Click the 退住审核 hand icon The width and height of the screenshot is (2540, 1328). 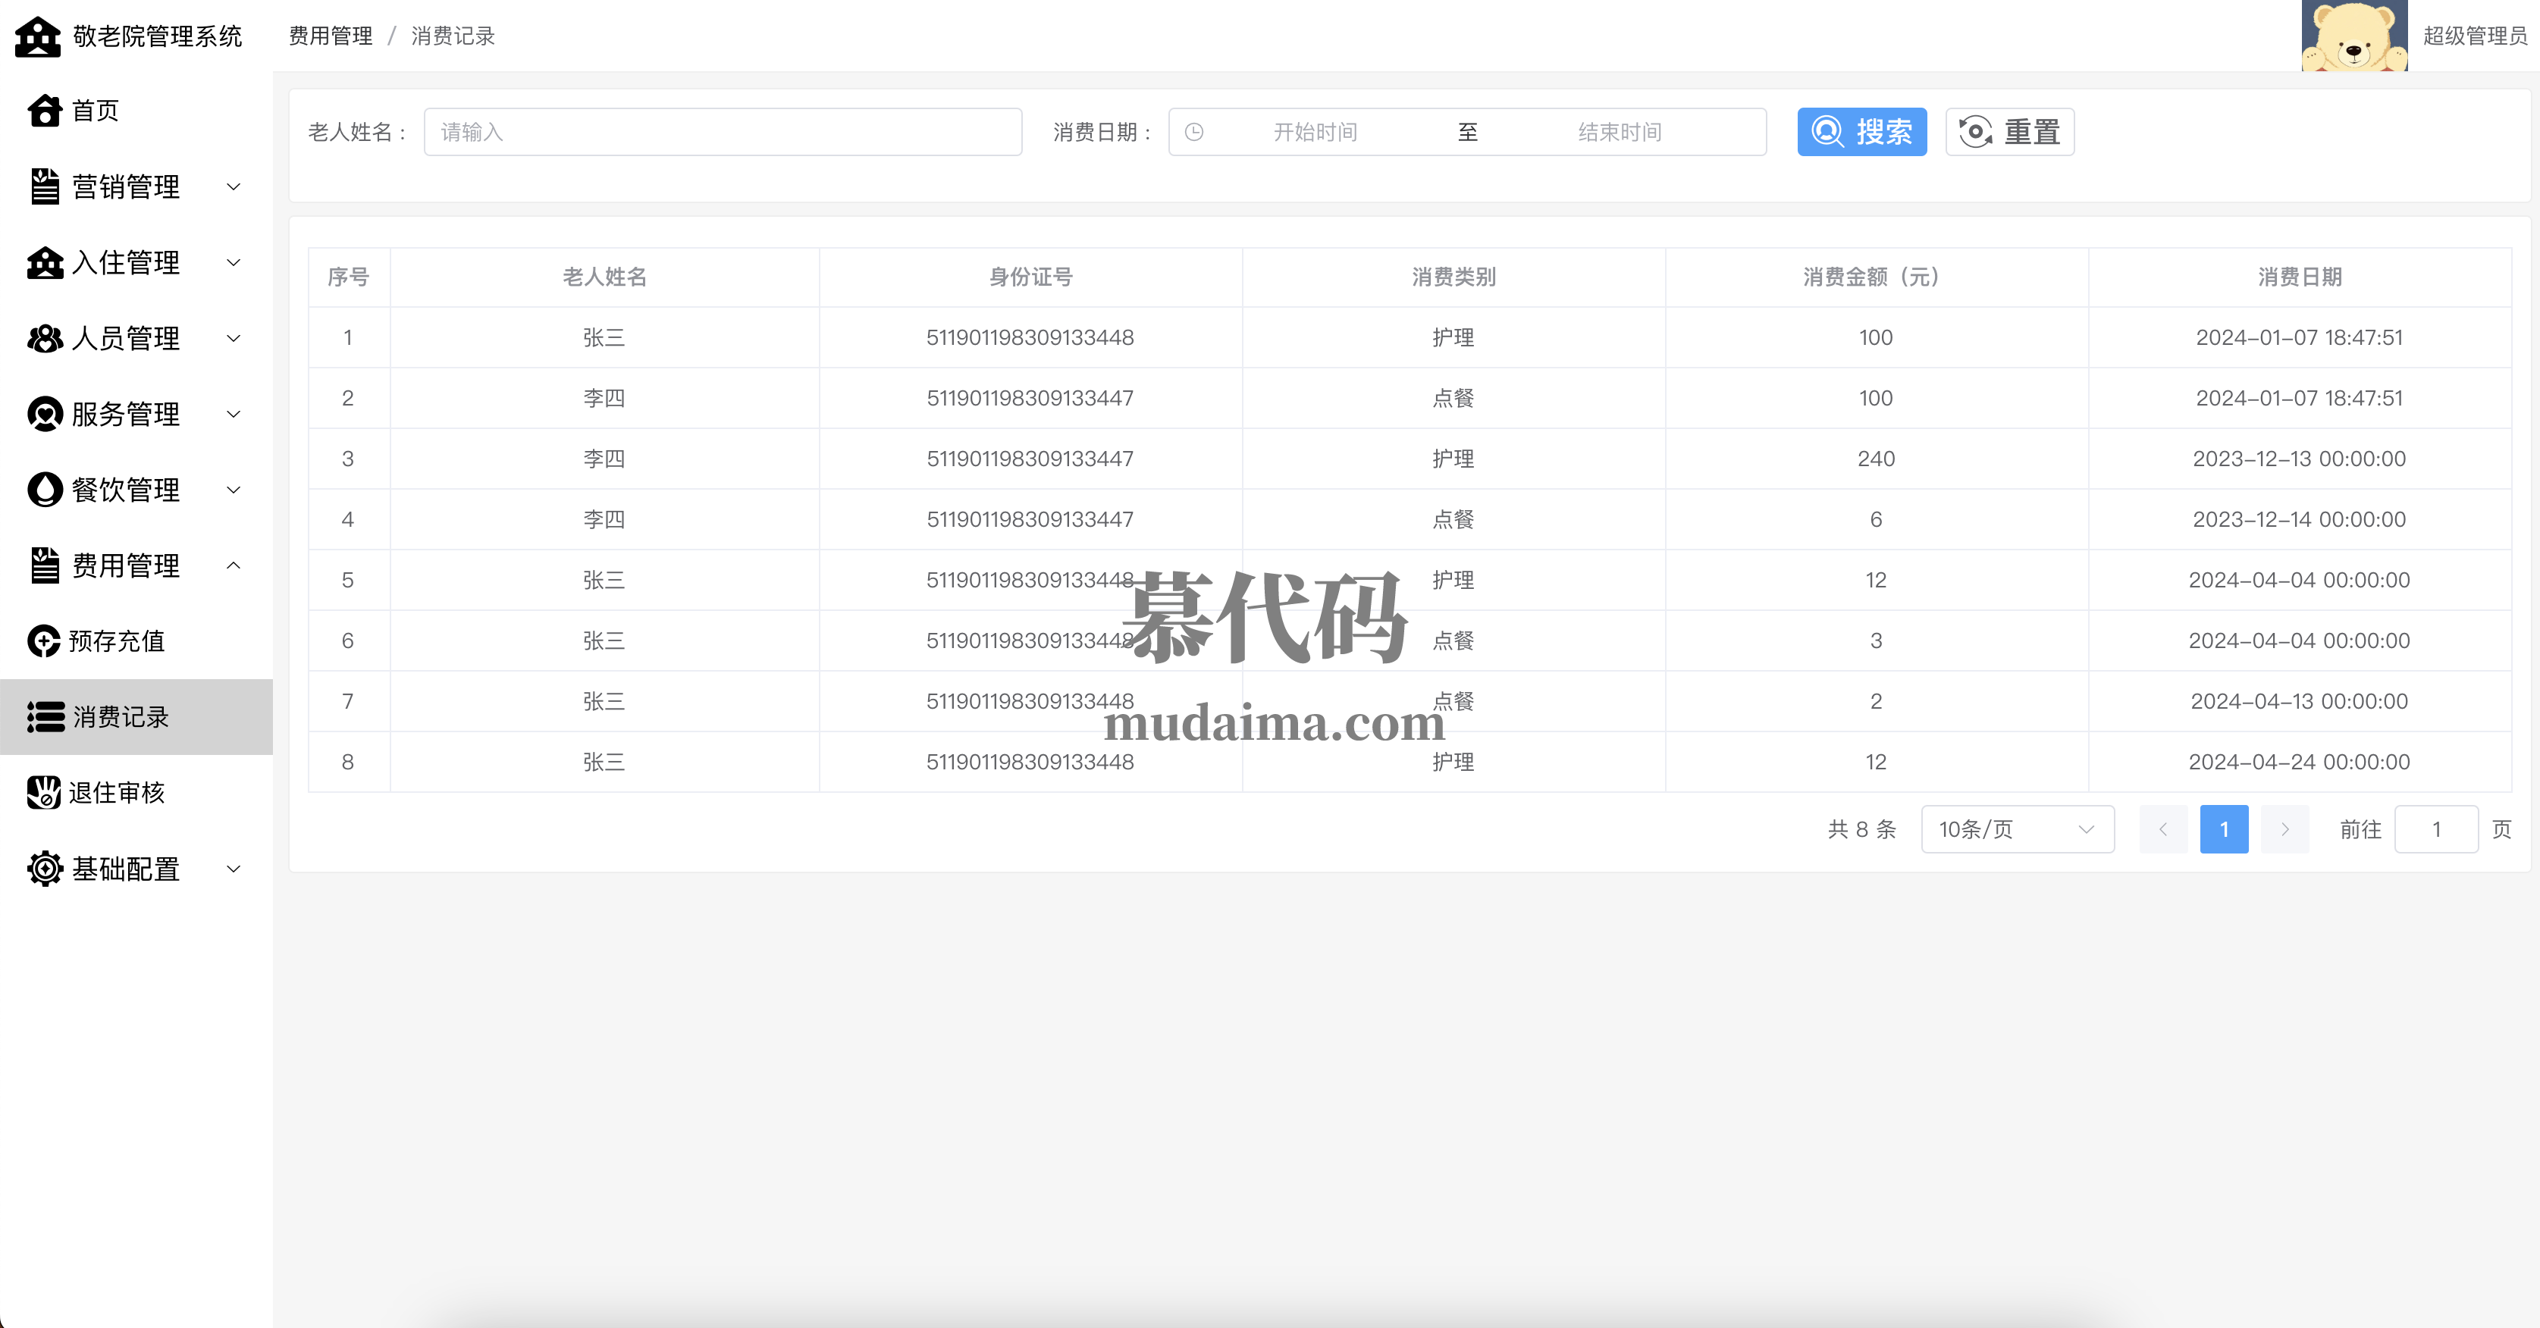[45, 793]
